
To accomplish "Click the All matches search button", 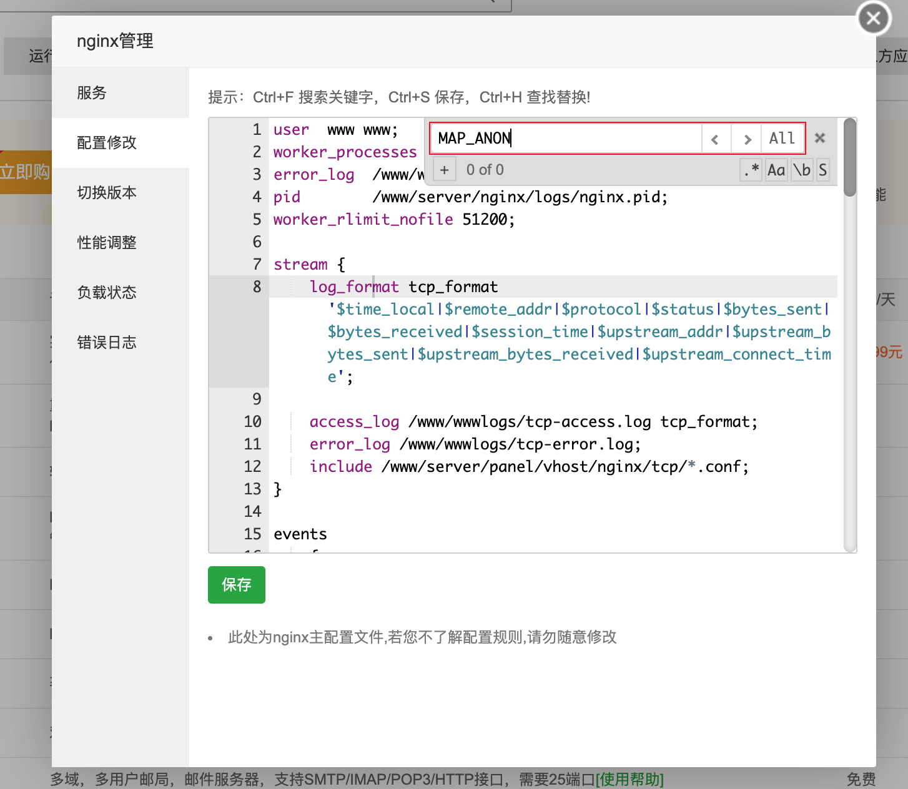I will pyautogui.click(x=782, y=139).
